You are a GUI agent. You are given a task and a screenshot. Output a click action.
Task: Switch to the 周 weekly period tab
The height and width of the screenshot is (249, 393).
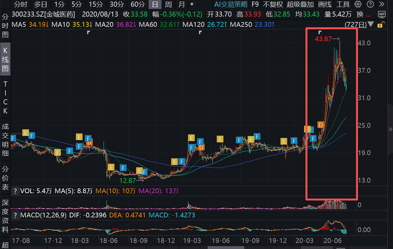(168, 4)
